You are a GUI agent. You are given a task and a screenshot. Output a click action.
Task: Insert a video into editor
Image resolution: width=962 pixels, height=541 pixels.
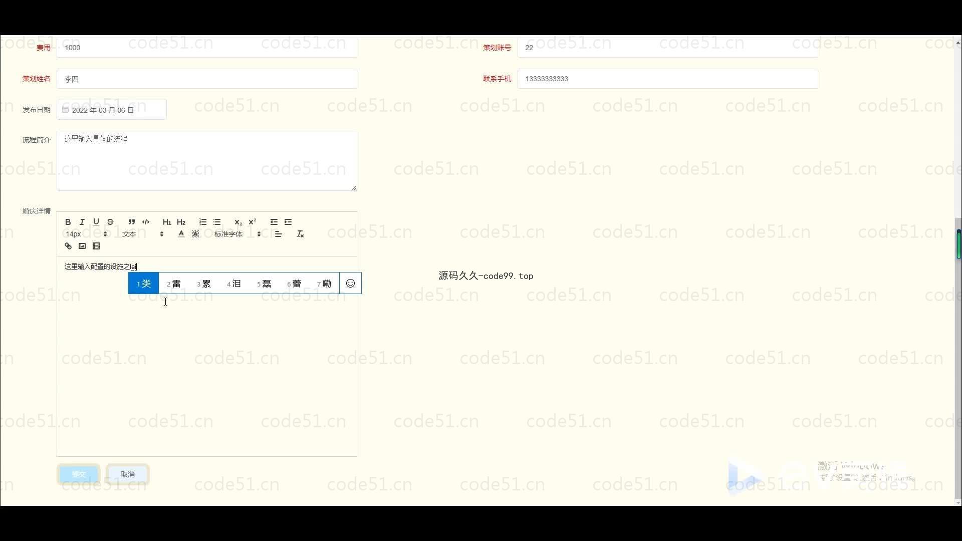pyautogui.click(x=96, y=246)
